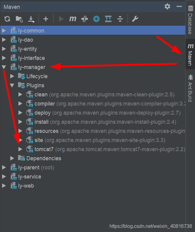Select ly-web in the tree
The image size is (195, 232).
[x=26, y=186]
